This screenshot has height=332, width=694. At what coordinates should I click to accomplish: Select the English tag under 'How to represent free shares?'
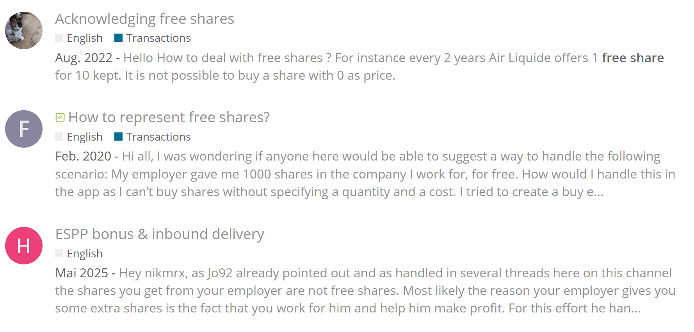pyautogui.click(x=84, y=137)
